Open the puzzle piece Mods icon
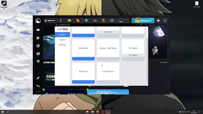 click(38, 38)
